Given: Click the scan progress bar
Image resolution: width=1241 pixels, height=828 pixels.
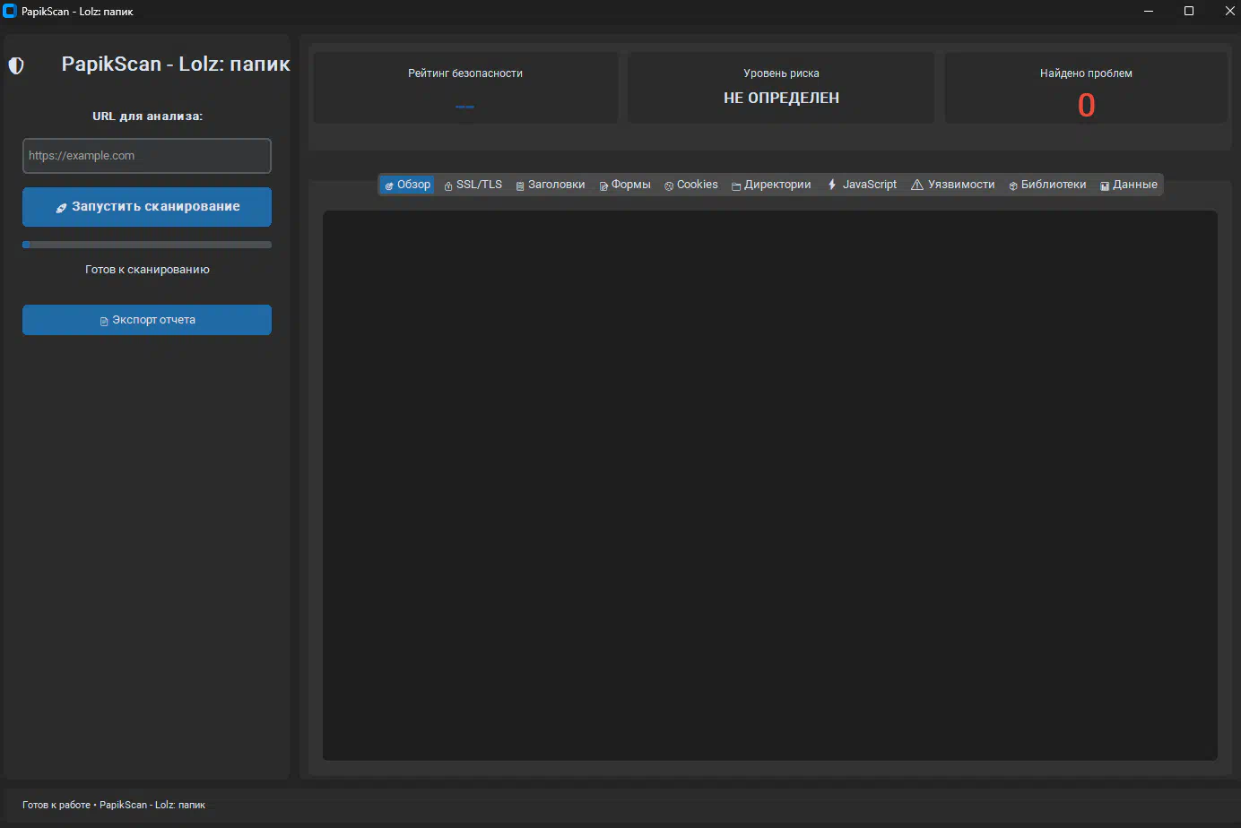Looking at the screenshot, I should click(x=147, y=245).
